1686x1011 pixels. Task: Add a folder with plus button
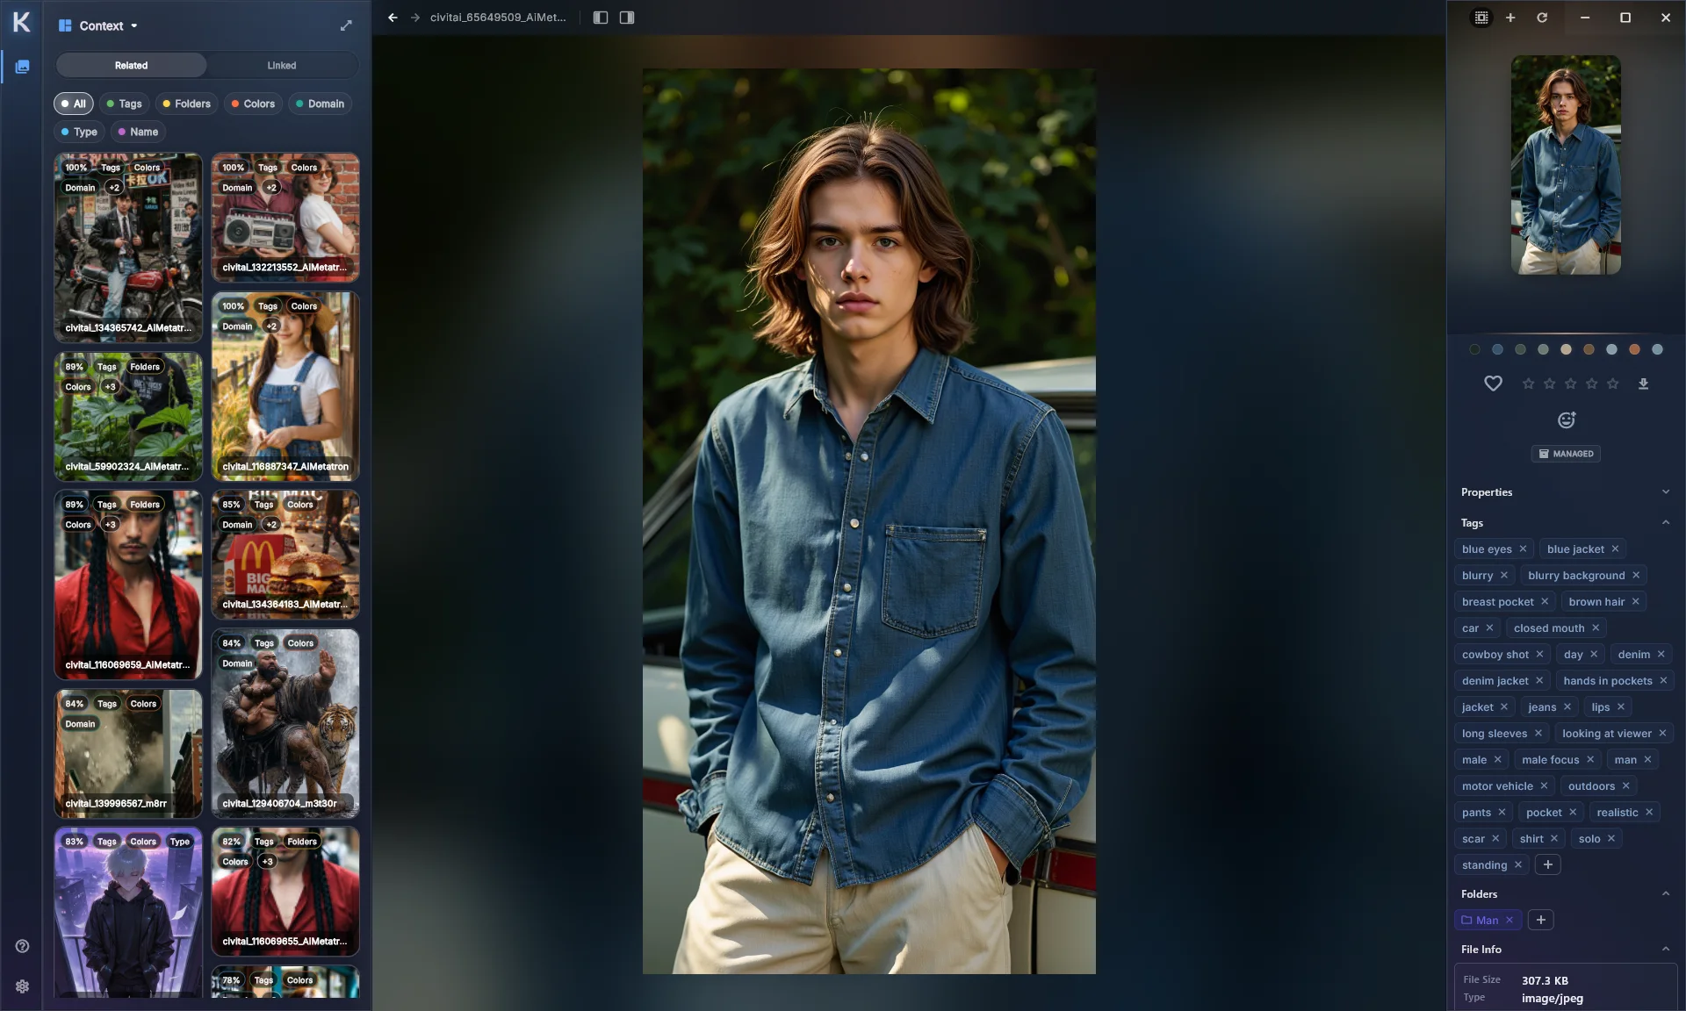1541,921
